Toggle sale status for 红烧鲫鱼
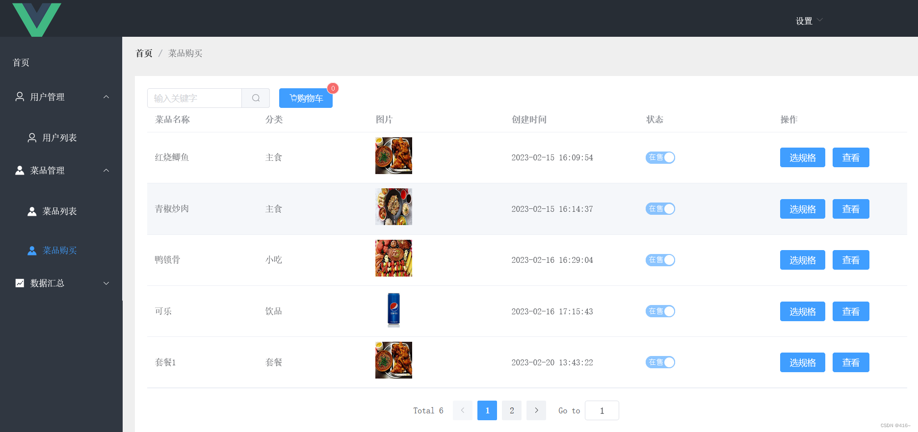The image size is (918, 432). tap(660, 157)
